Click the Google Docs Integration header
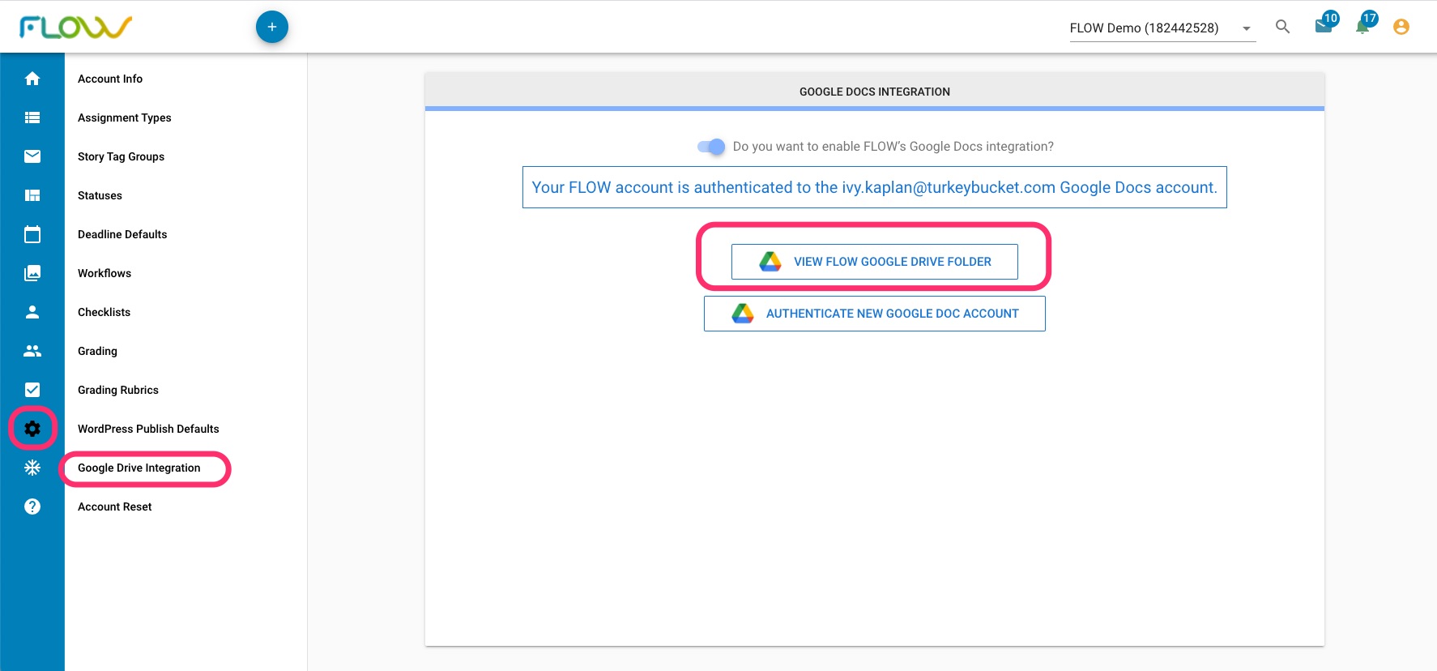Screen dimensions: 1437x671 point(875,92)
